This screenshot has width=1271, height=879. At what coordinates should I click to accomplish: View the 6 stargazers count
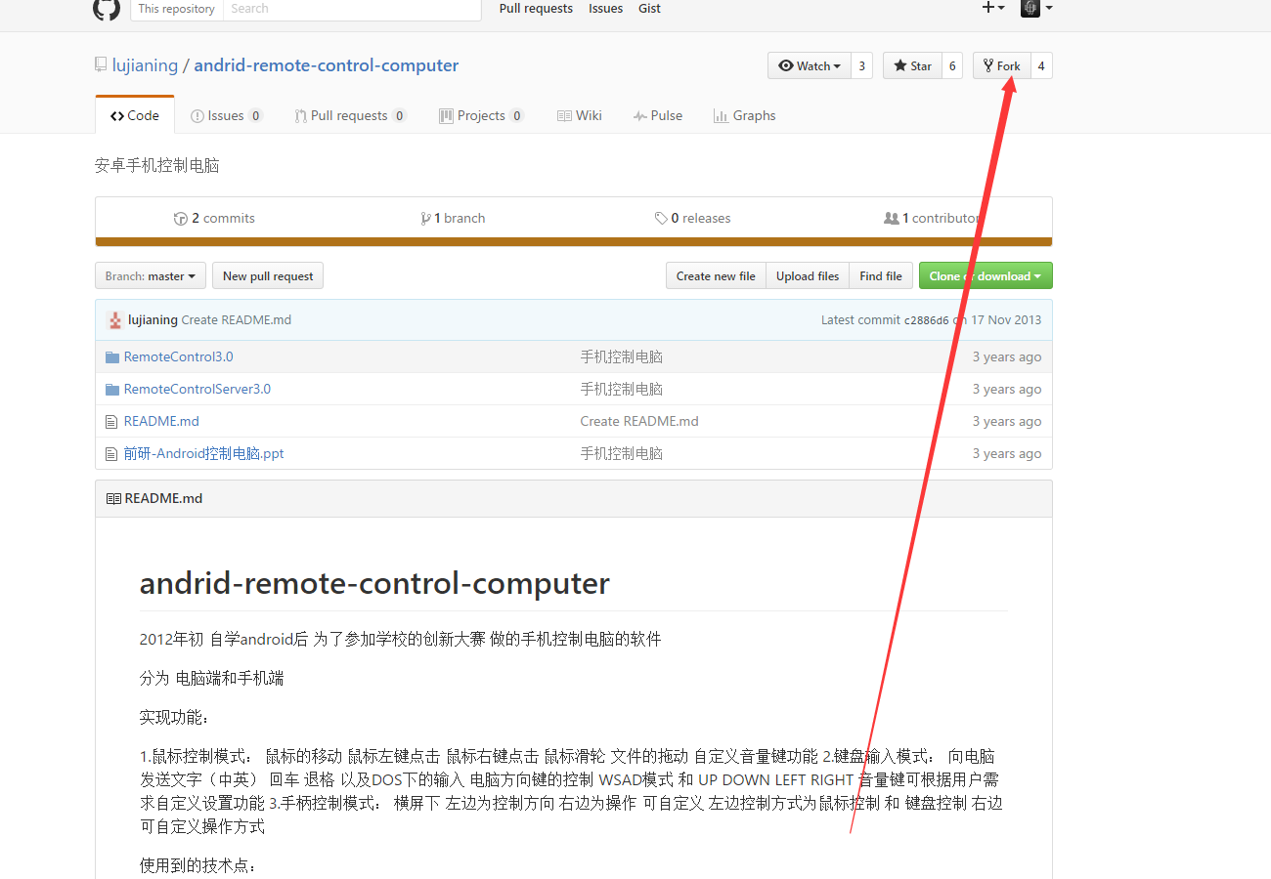(952, 65)
